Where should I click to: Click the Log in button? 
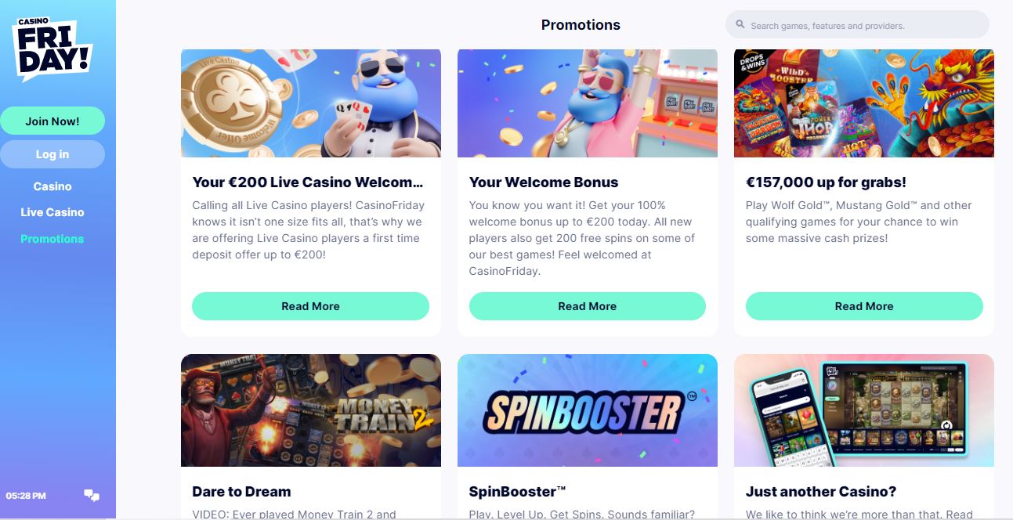[52, 154]
